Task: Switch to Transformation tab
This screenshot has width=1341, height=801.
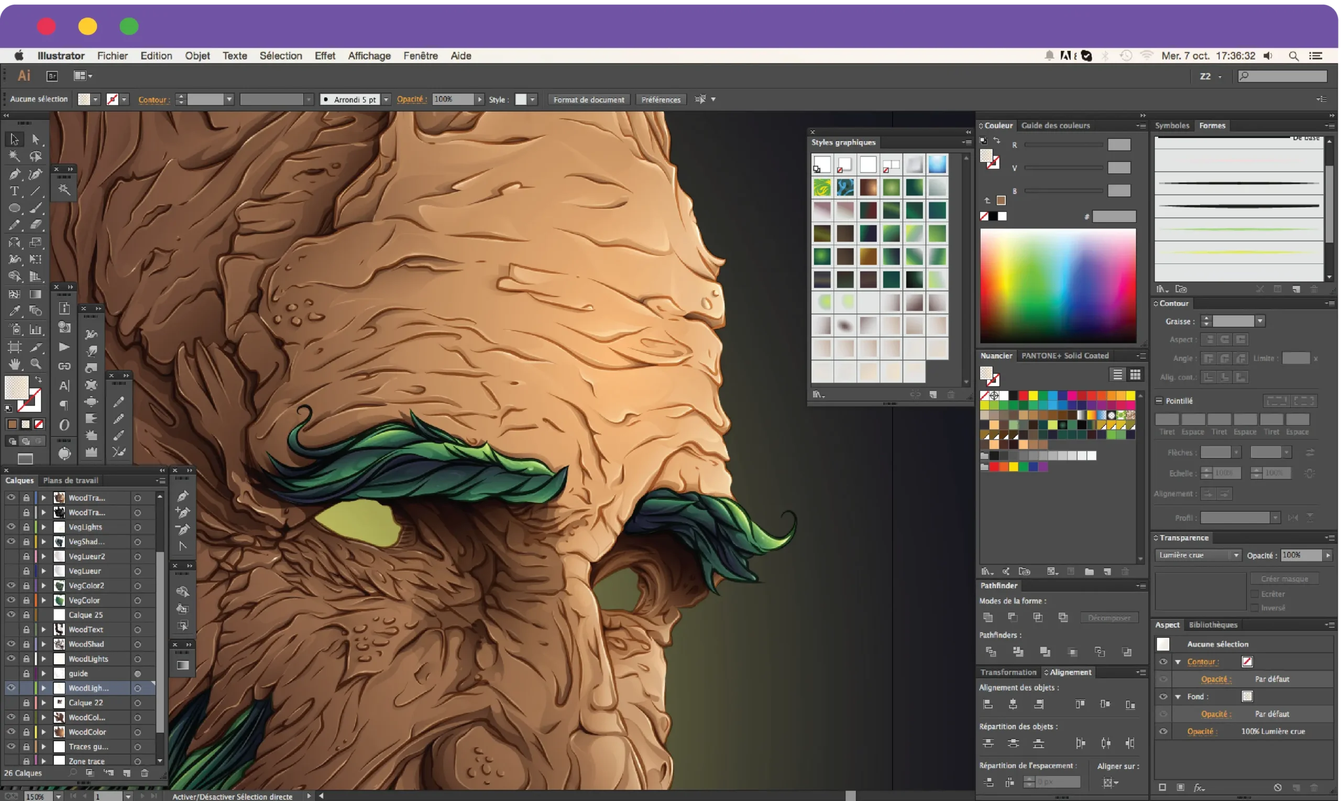Action: pyautogui.click(x=1008, y=673)
